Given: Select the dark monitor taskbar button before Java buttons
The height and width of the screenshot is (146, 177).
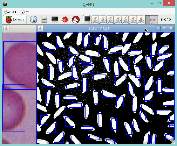Looking at the screenshot, I should click(87, 19).
